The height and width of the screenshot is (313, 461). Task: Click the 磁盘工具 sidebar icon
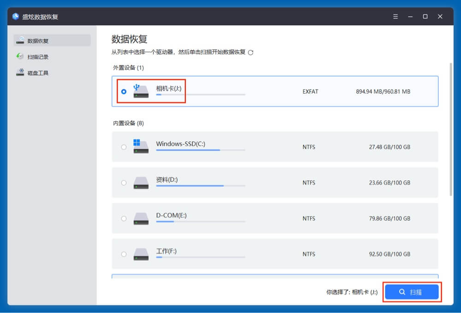point(20,72)
